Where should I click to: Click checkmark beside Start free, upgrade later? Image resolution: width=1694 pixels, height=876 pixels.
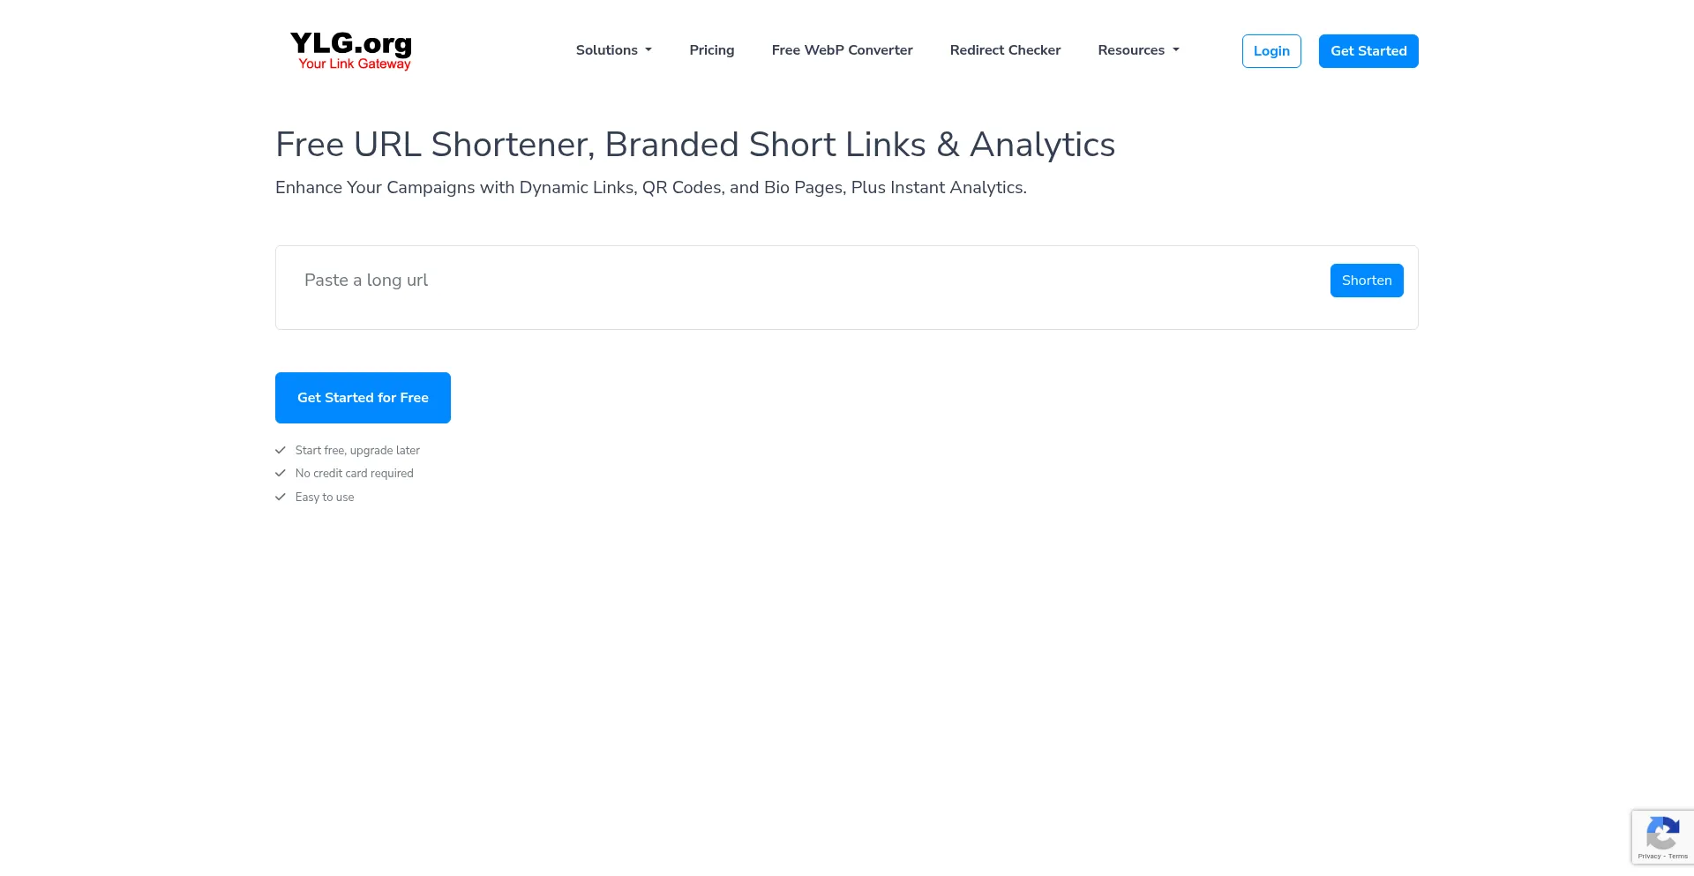(x=281, y=450)
